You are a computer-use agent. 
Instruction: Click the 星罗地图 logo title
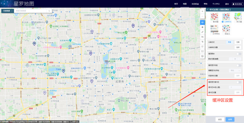pyautogui.click(x=24, y=4)
